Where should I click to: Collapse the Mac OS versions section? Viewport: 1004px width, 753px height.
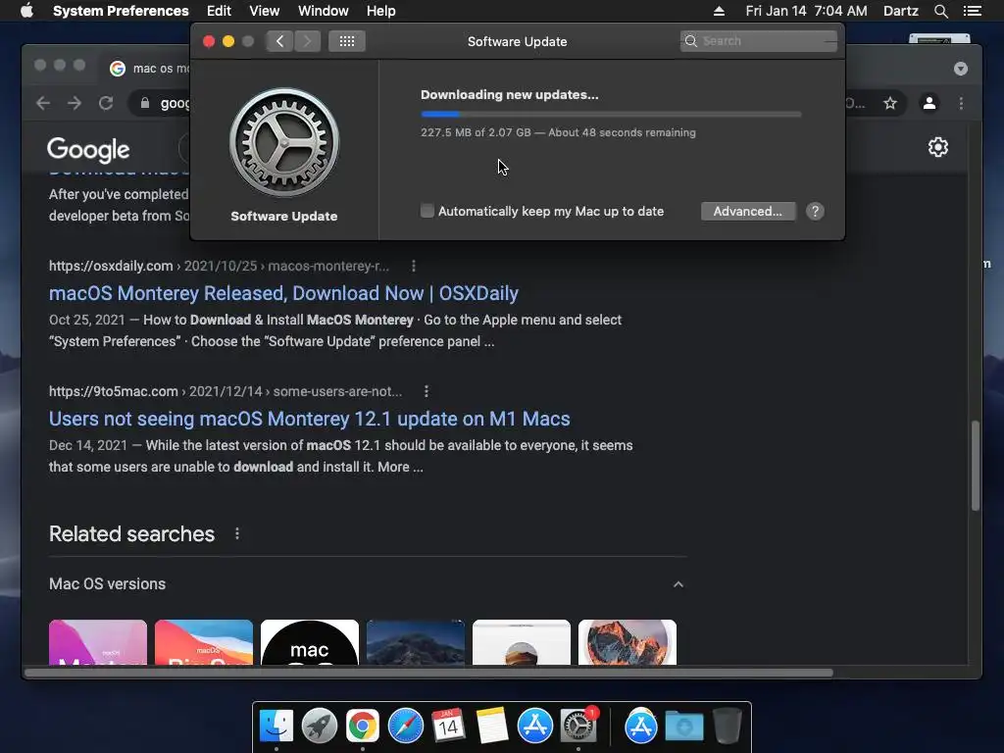point(678,584)
